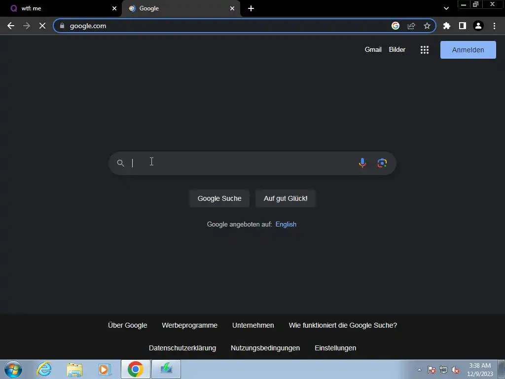
Task: Open Windows Explorer from taskbar
Action: pyautogui.click(x=74, y=369)
